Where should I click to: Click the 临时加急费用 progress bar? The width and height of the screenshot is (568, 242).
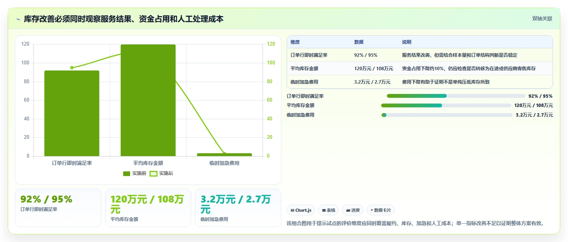447,115
